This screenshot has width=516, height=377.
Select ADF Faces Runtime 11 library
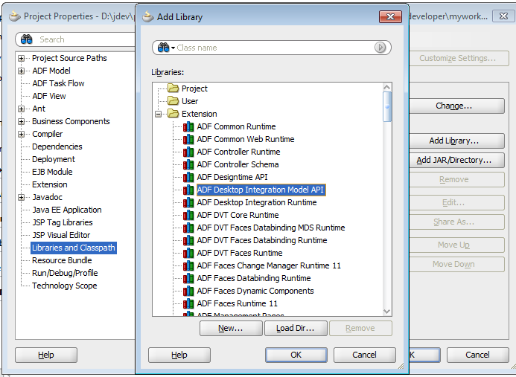[x=237, y=303]
